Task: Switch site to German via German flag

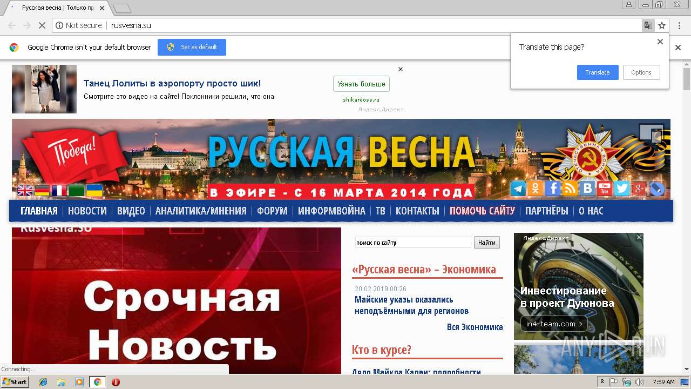Action: tap(42, 190)
